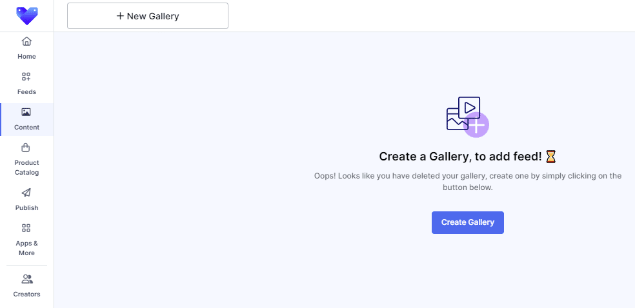Go to the Home label in sidebar
This screenshot has height=308, width=635.
(x=26, y=57)
